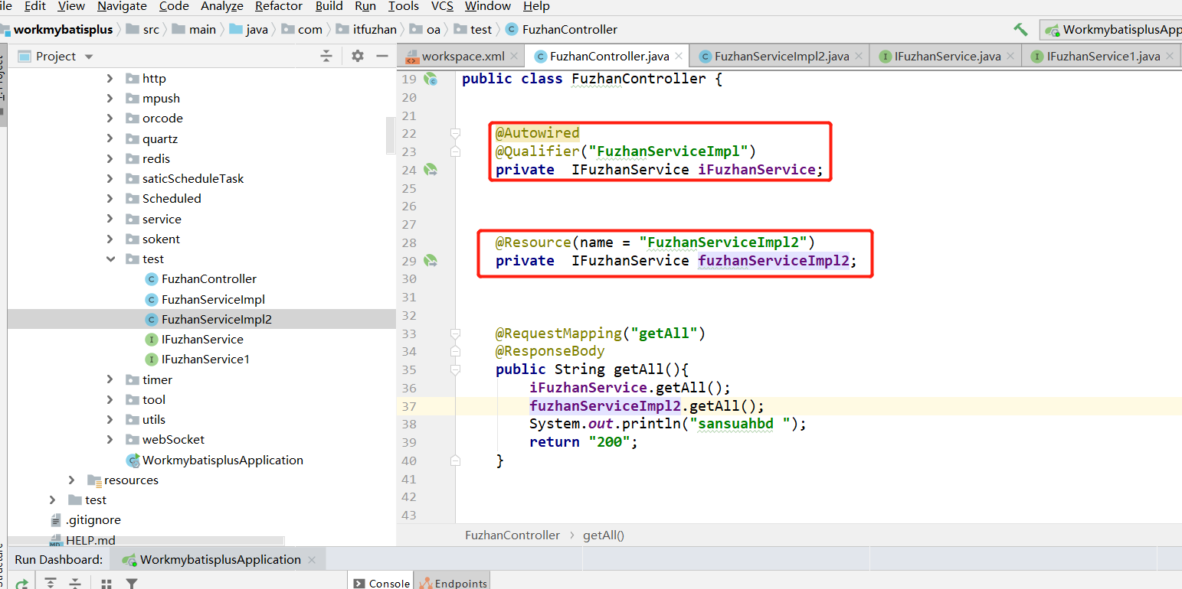Click expand all icon in Run Dashboard
This screenshot has height=589, width=1182.
51,584
